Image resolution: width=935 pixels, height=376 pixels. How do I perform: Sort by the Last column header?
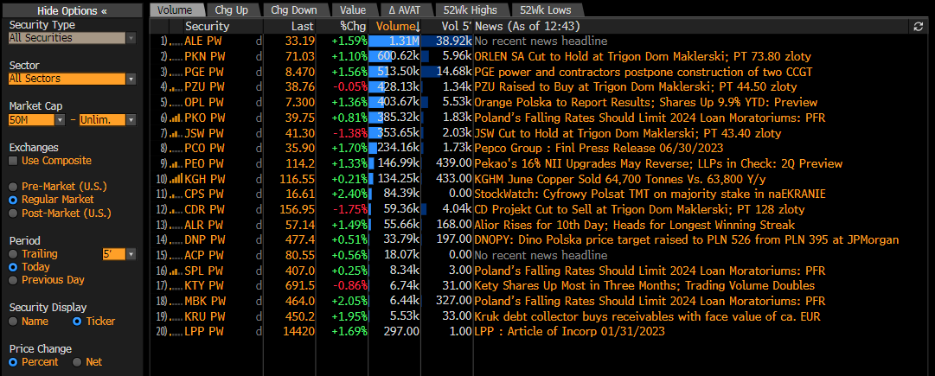[x=290, y=26]
